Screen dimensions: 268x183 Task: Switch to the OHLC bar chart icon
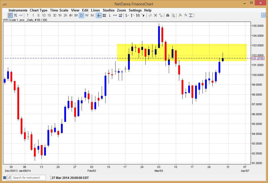pyautogui.click(x=16, y=15)
